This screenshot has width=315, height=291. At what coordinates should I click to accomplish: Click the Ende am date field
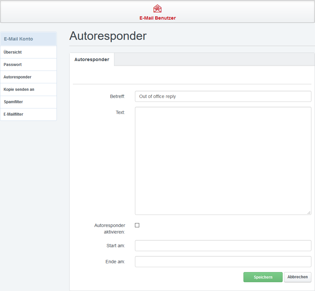click(223, 262)
